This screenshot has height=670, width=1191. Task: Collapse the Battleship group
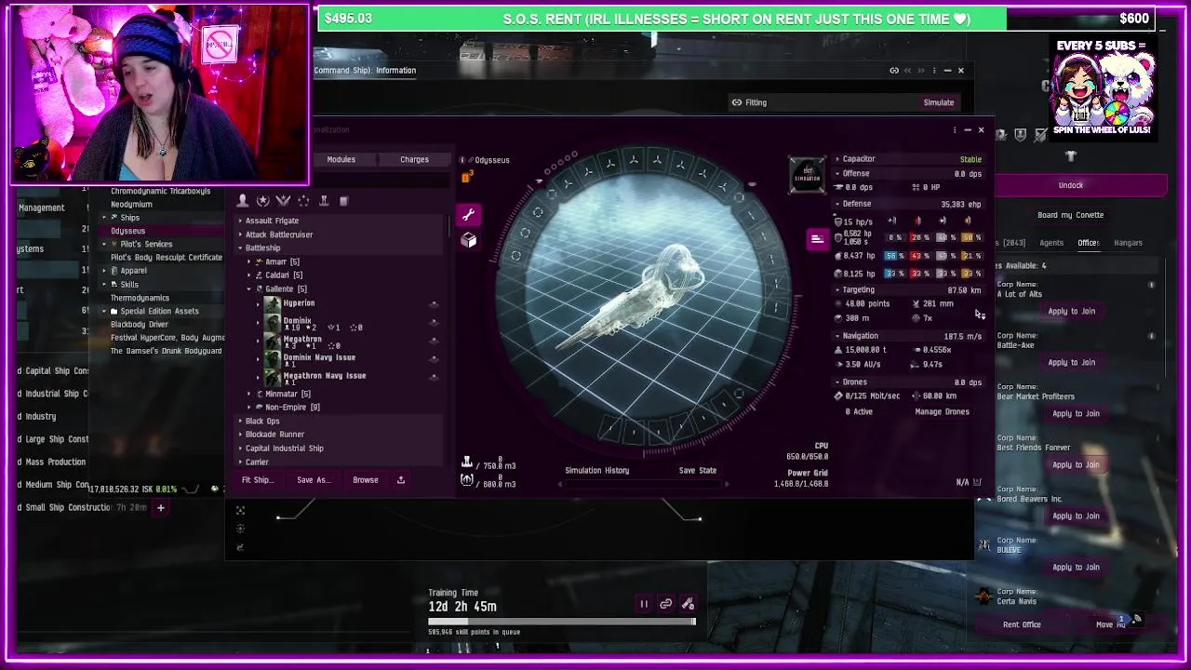[240, 248]
